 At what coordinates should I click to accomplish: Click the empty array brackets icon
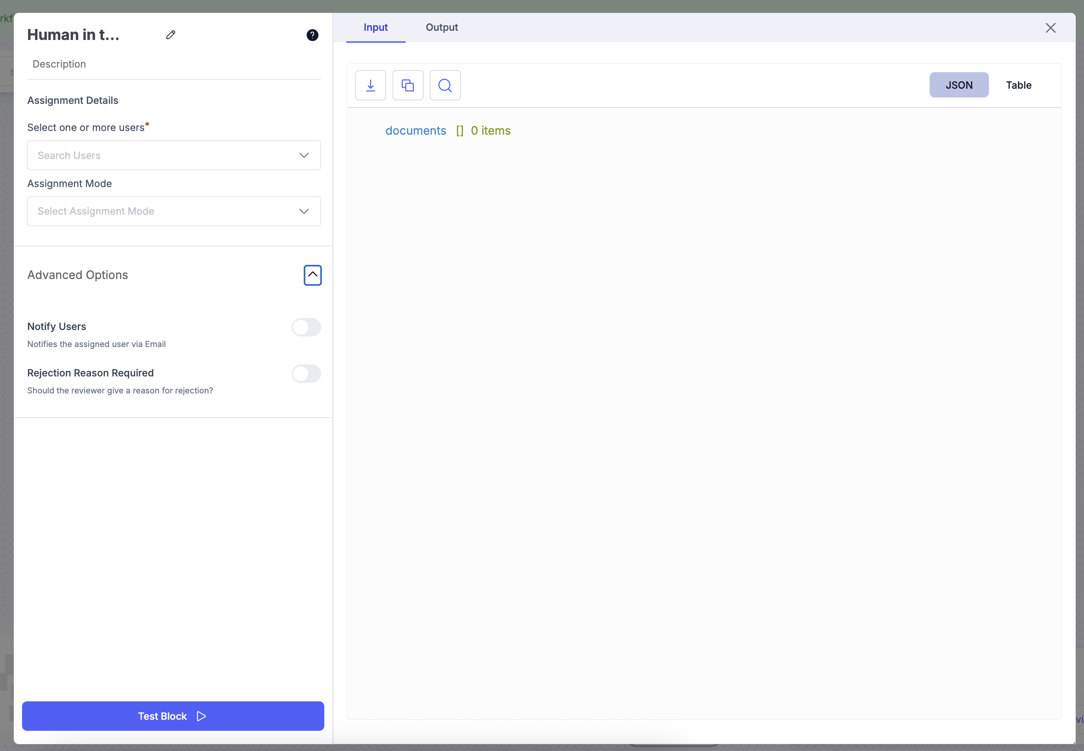click(459, 131)
